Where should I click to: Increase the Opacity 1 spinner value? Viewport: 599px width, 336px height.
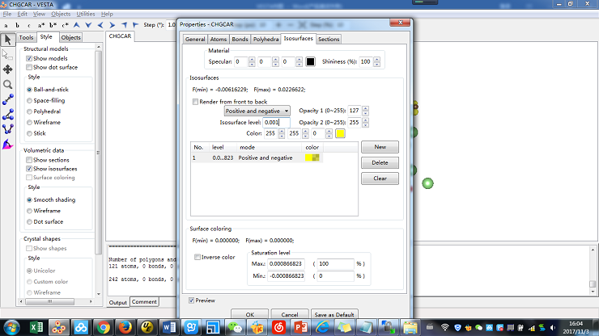coord(365,107)
